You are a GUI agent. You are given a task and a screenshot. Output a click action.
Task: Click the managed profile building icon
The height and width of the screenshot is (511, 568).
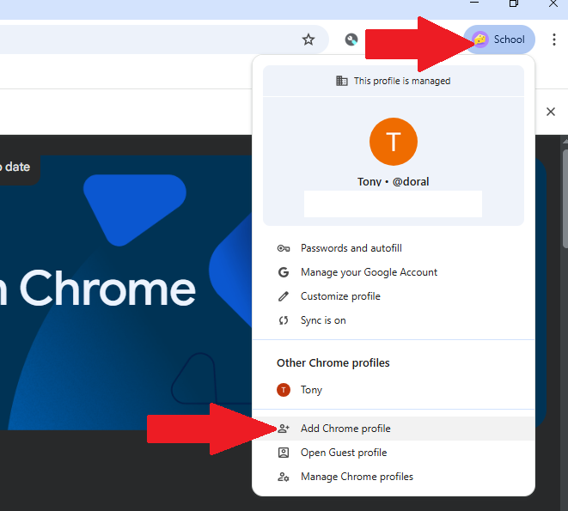342,81
